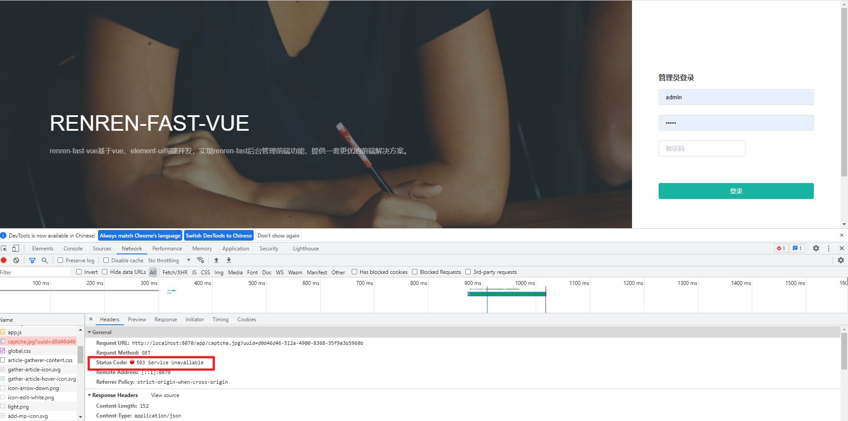This screenshot has height=421, width=848.
Task: Open the No throttling dropdown
Action: tap(169, 261)
